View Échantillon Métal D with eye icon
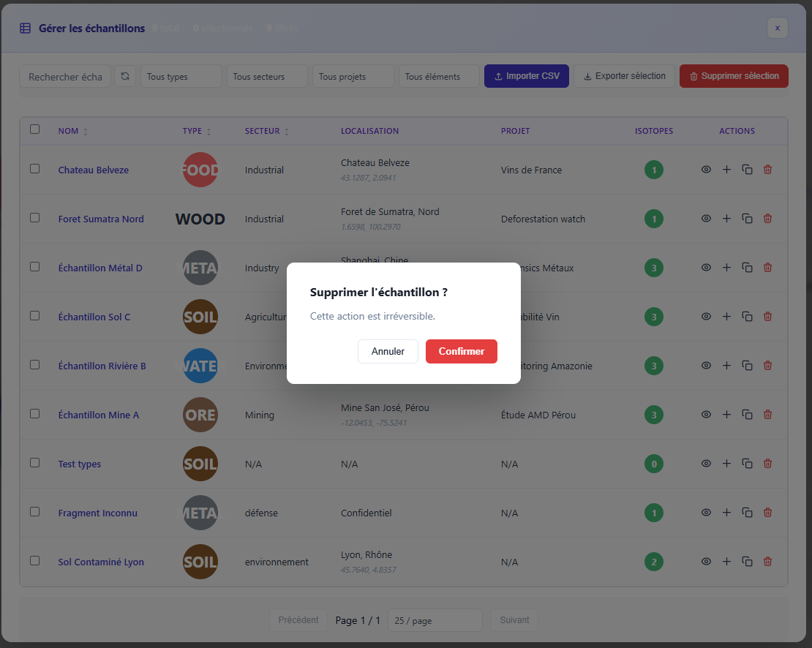The height and width of the screenshot is (648, 812). coord(706,268)
